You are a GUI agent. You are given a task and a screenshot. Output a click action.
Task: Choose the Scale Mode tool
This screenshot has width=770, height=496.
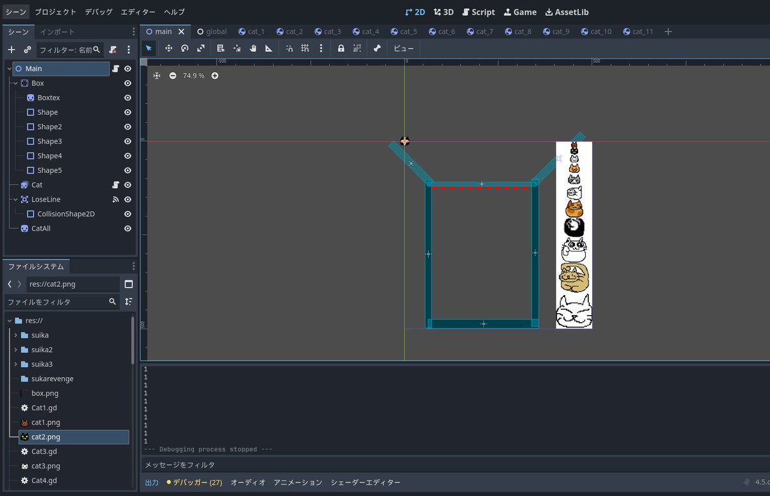201,48
